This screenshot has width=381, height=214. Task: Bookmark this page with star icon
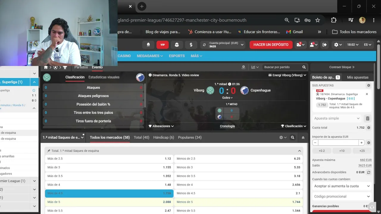318,20
